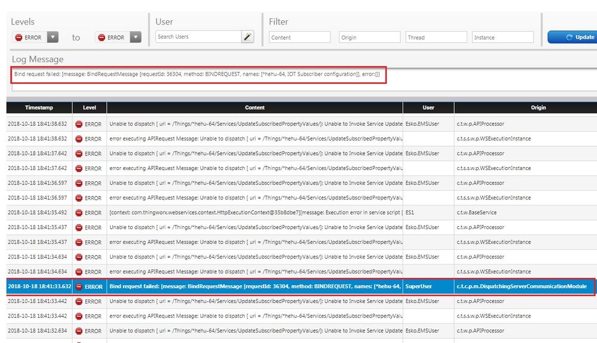
Task: Click the first timestamp 18:41:37.642 row
Action: click(37, 153)
